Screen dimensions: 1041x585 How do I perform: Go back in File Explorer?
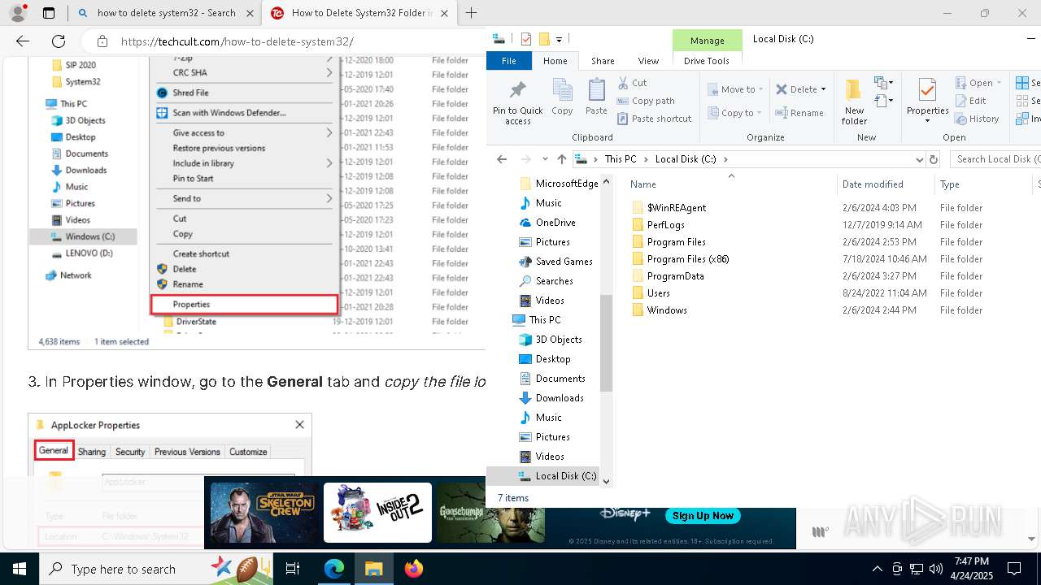point(502,159)
